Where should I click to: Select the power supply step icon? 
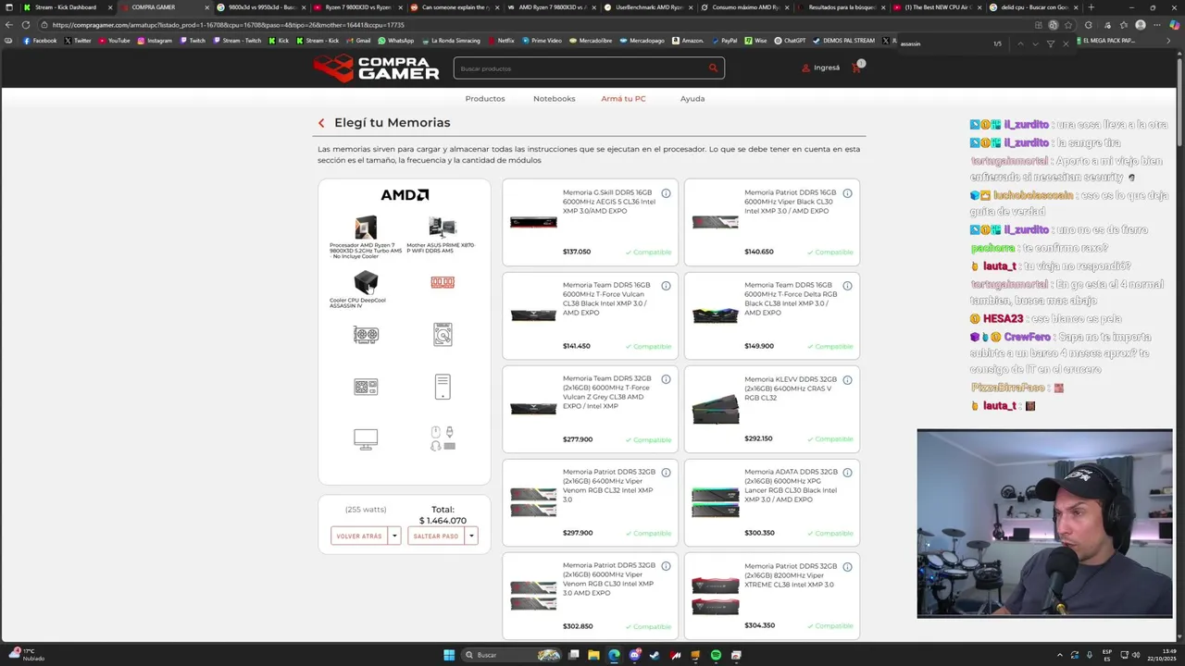[366, 387]
